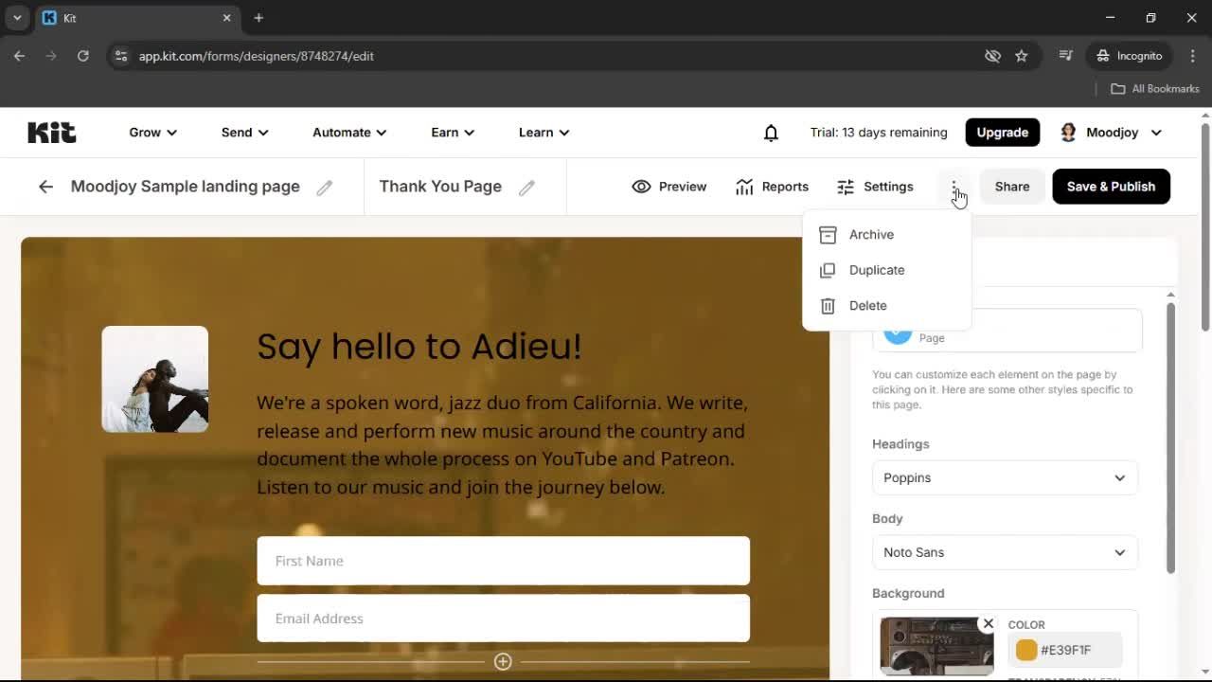Click the Settings sliders icon

pos(845,187)
